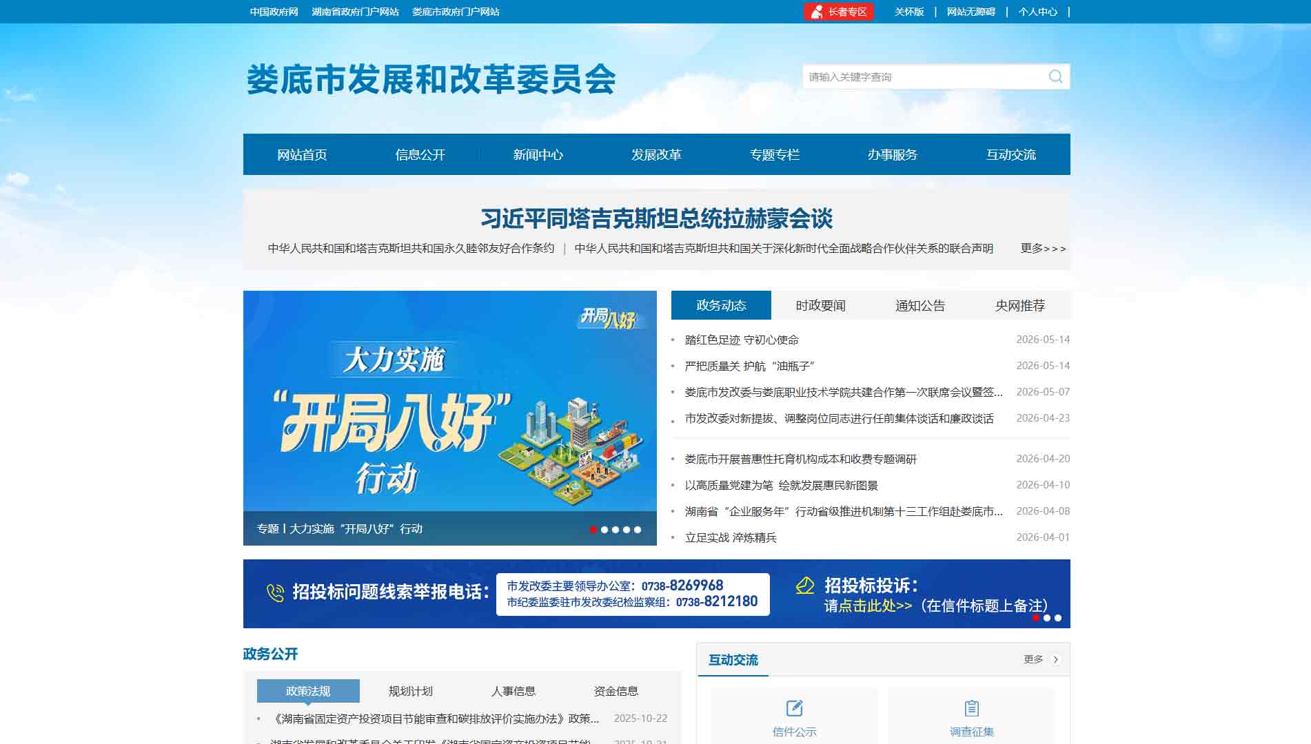
Task: Select third slideshow indicator dot
Action: (x=616, y=530)
